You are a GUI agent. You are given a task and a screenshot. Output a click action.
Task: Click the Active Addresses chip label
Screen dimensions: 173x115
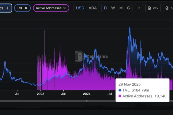pyautogui.click(x=48, y=8)
